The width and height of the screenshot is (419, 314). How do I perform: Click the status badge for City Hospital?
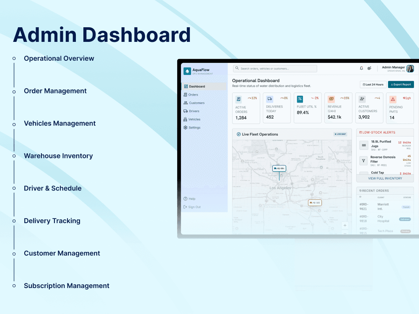point(405,219)
